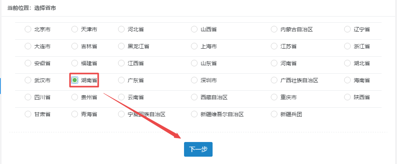
Task: Click the 下一步 button
Action: pos(198,149)
